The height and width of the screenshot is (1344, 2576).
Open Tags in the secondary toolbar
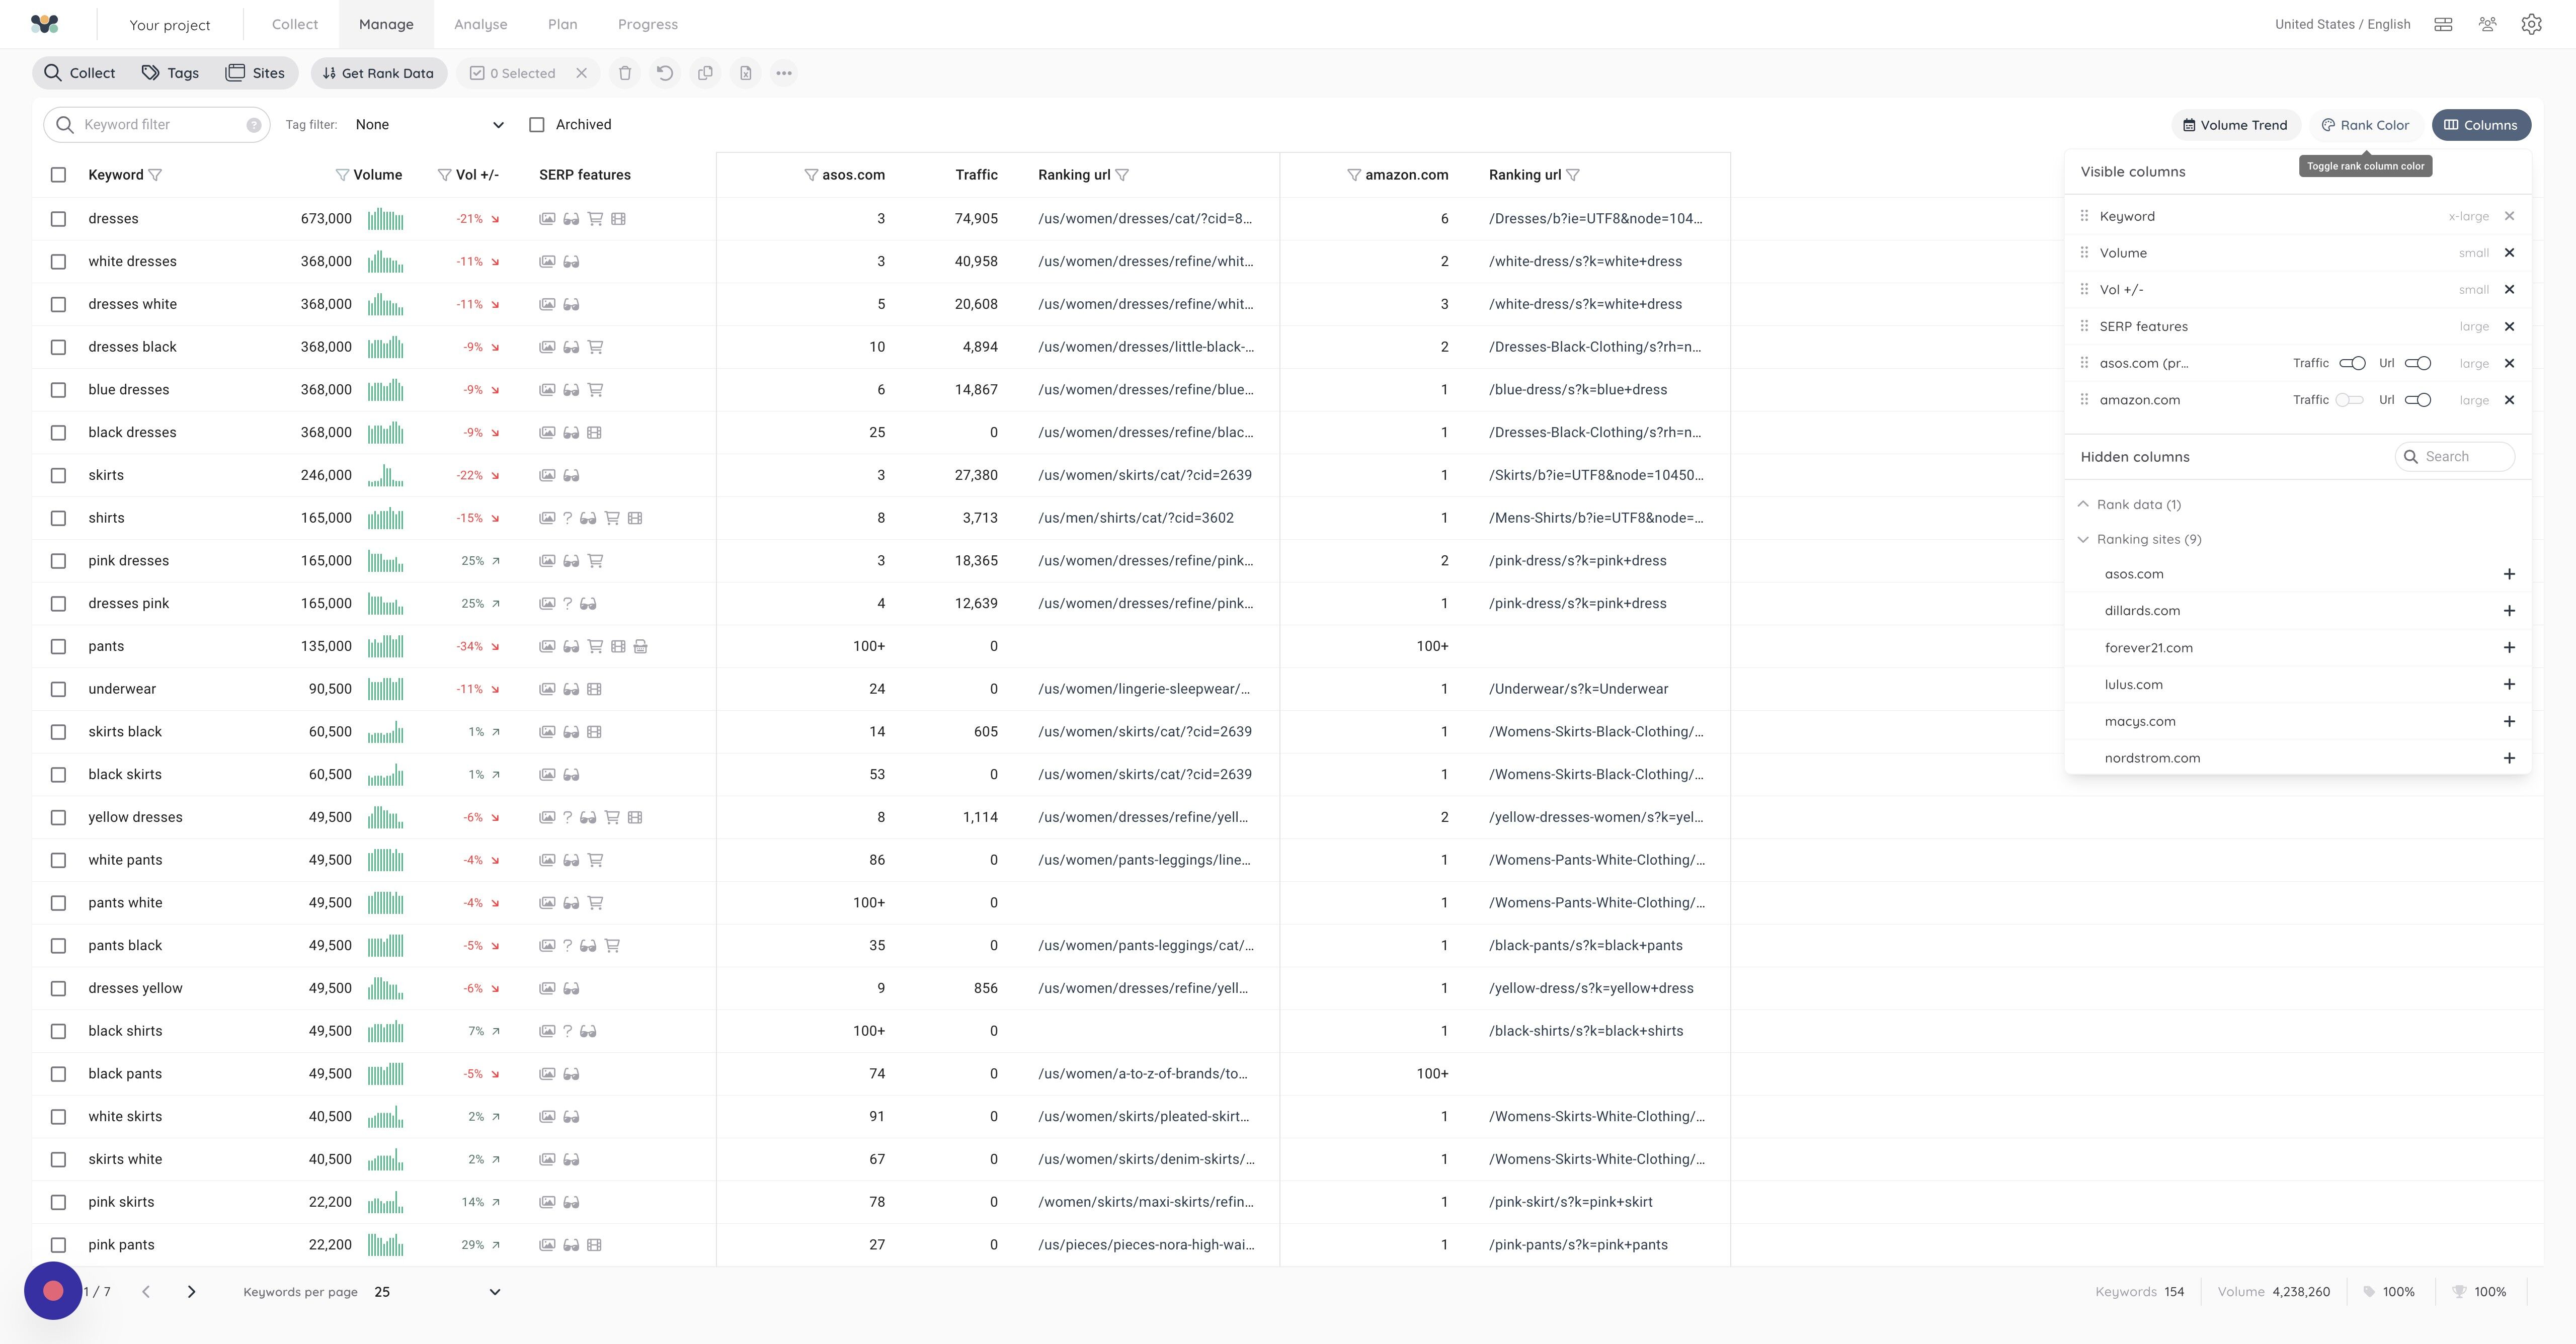pos(170,73)
